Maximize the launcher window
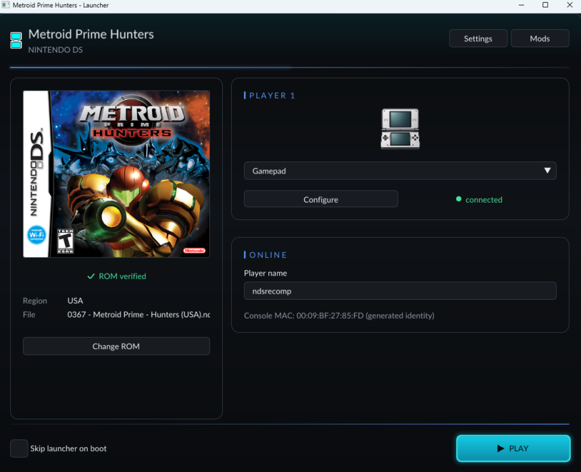 pos(545,5)
